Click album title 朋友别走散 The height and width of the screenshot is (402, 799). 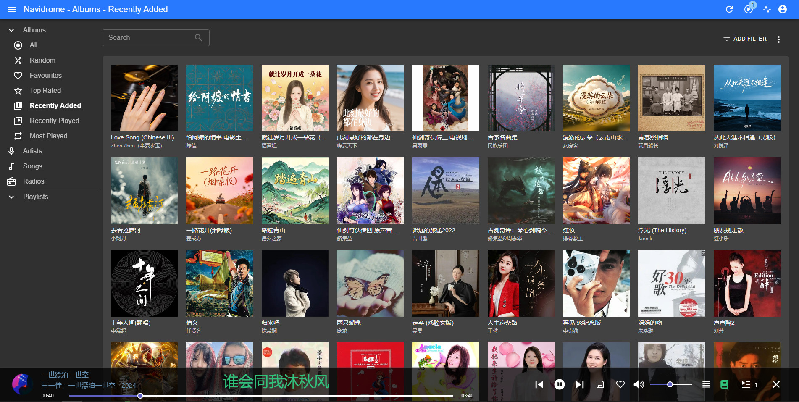(728, 230)
